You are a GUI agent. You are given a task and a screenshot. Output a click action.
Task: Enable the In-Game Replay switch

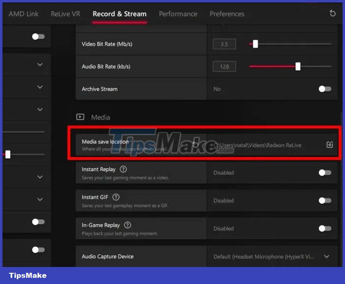325,229
